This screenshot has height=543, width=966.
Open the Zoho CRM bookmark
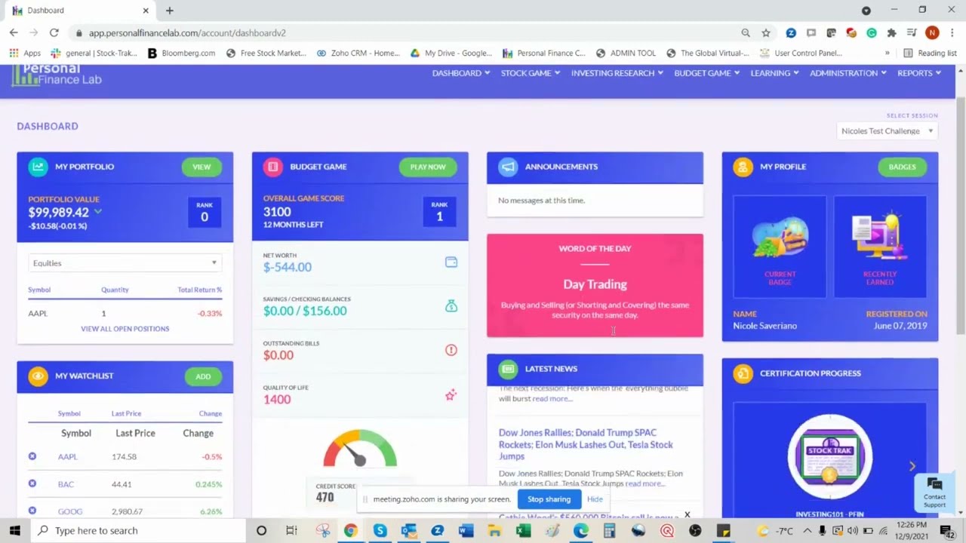point(358,54)
